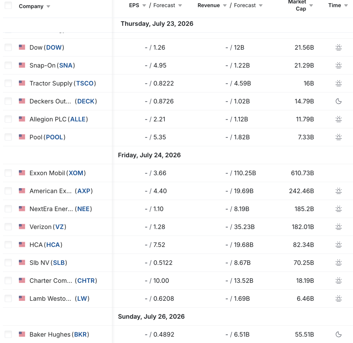Click the US flag beside Snap-On

pyautogui.click(x=22, y=65)
